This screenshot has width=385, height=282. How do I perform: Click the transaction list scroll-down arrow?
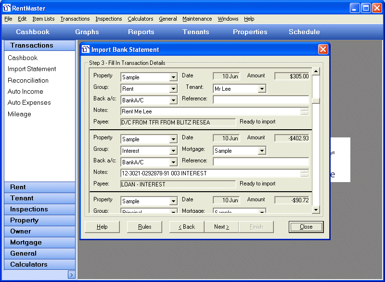pyautogui.click(x=316, y=209)
